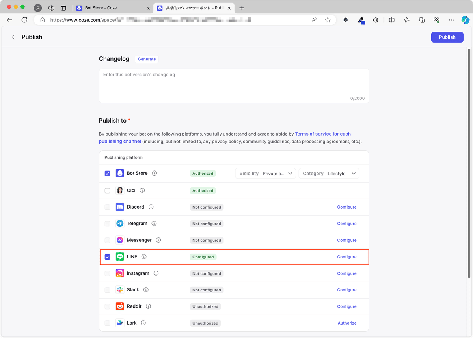The height and width of the screenshot is (338, 473).
Task: Click the Authorize link for Lark
Action: (x=347, y=323)
